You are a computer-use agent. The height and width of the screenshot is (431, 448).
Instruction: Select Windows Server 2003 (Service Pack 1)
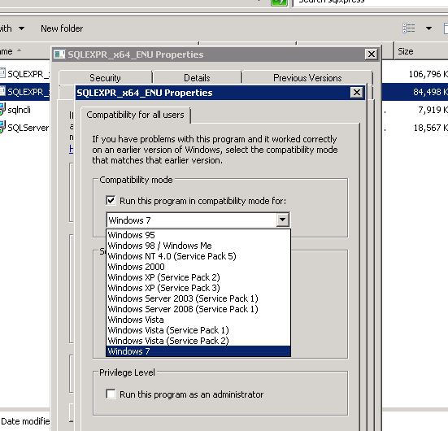[x=198, y=298]
